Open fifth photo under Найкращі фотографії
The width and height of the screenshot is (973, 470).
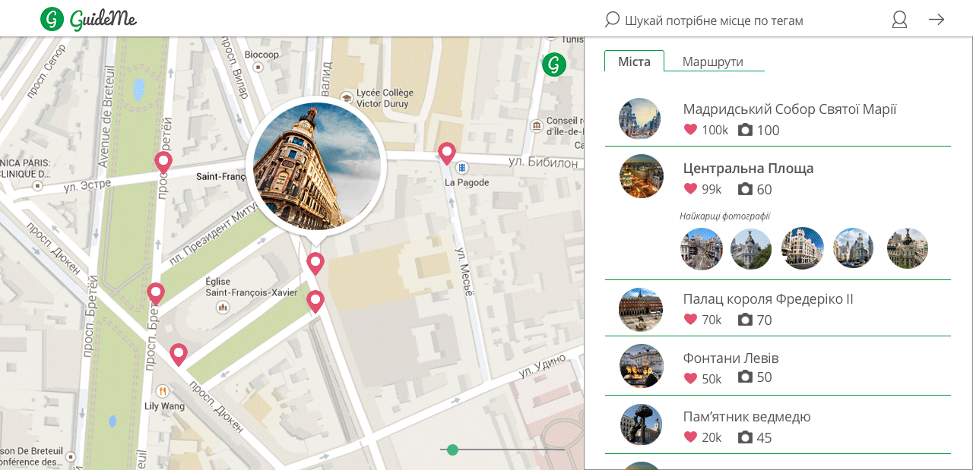(x=908, y=248)
